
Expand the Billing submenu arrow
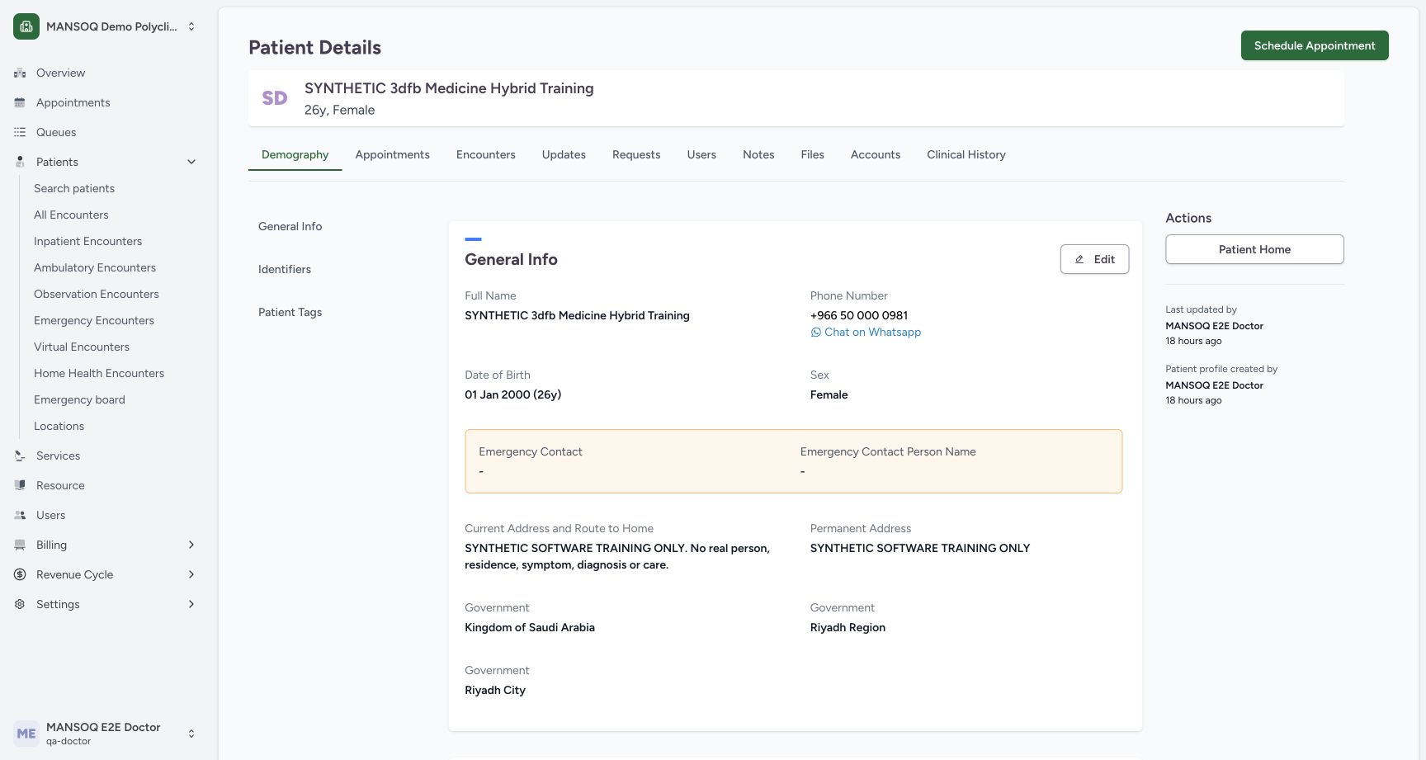[x=191, y=545]
